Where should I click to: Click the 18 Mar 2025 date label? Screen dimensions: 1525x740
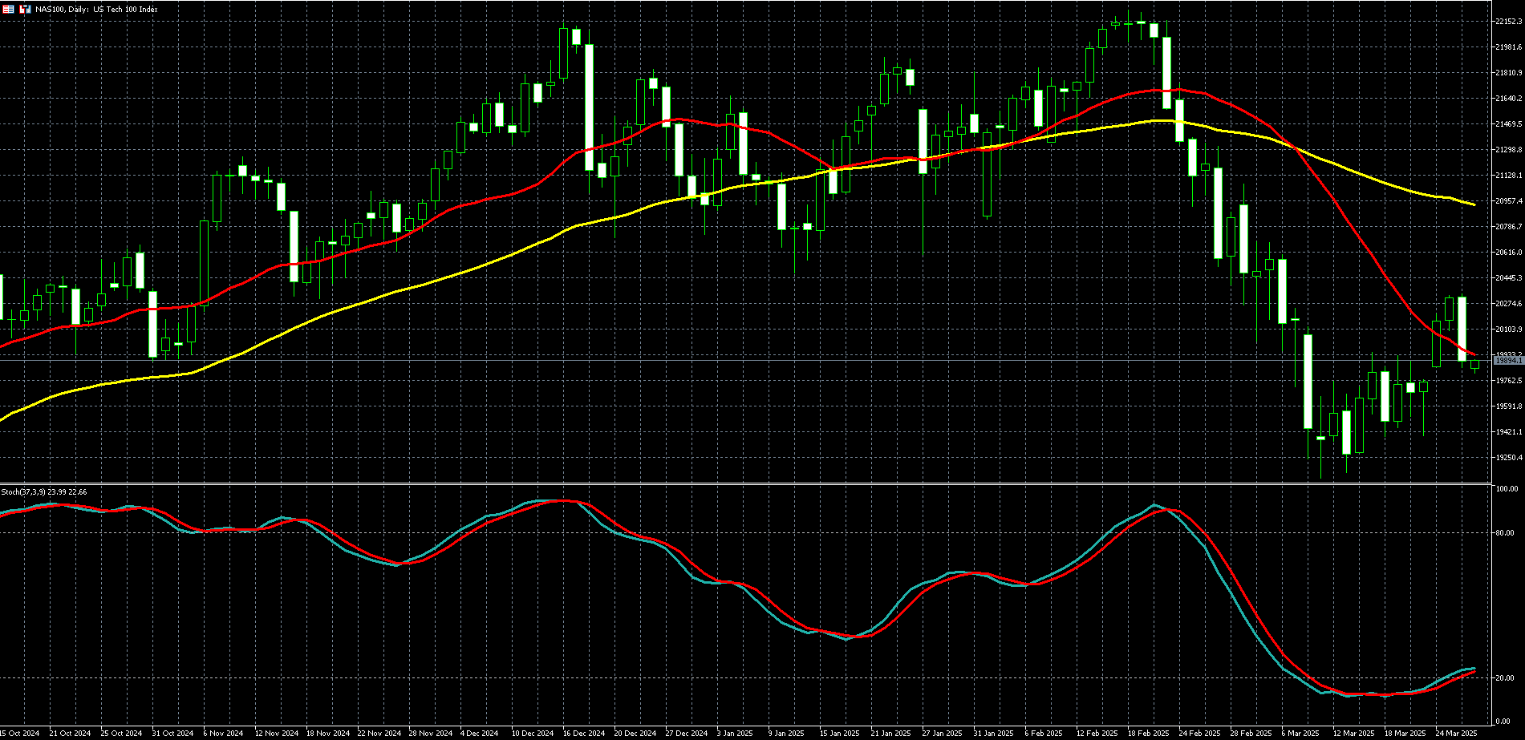click(x=1405, y=734)
